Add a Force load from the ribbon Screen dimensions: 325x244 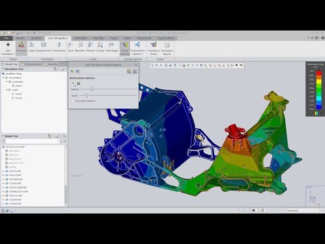(x=70, y=47)
